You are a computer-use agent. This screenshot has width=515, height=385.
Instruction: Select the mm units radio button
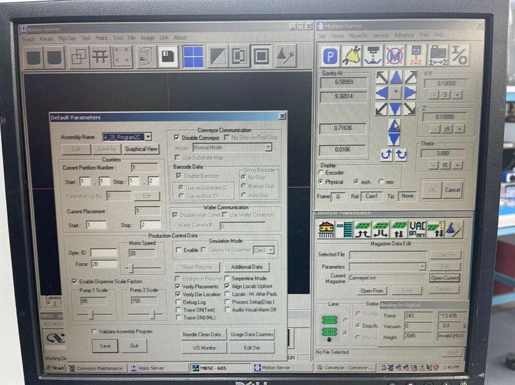click(x=381, y=182)
